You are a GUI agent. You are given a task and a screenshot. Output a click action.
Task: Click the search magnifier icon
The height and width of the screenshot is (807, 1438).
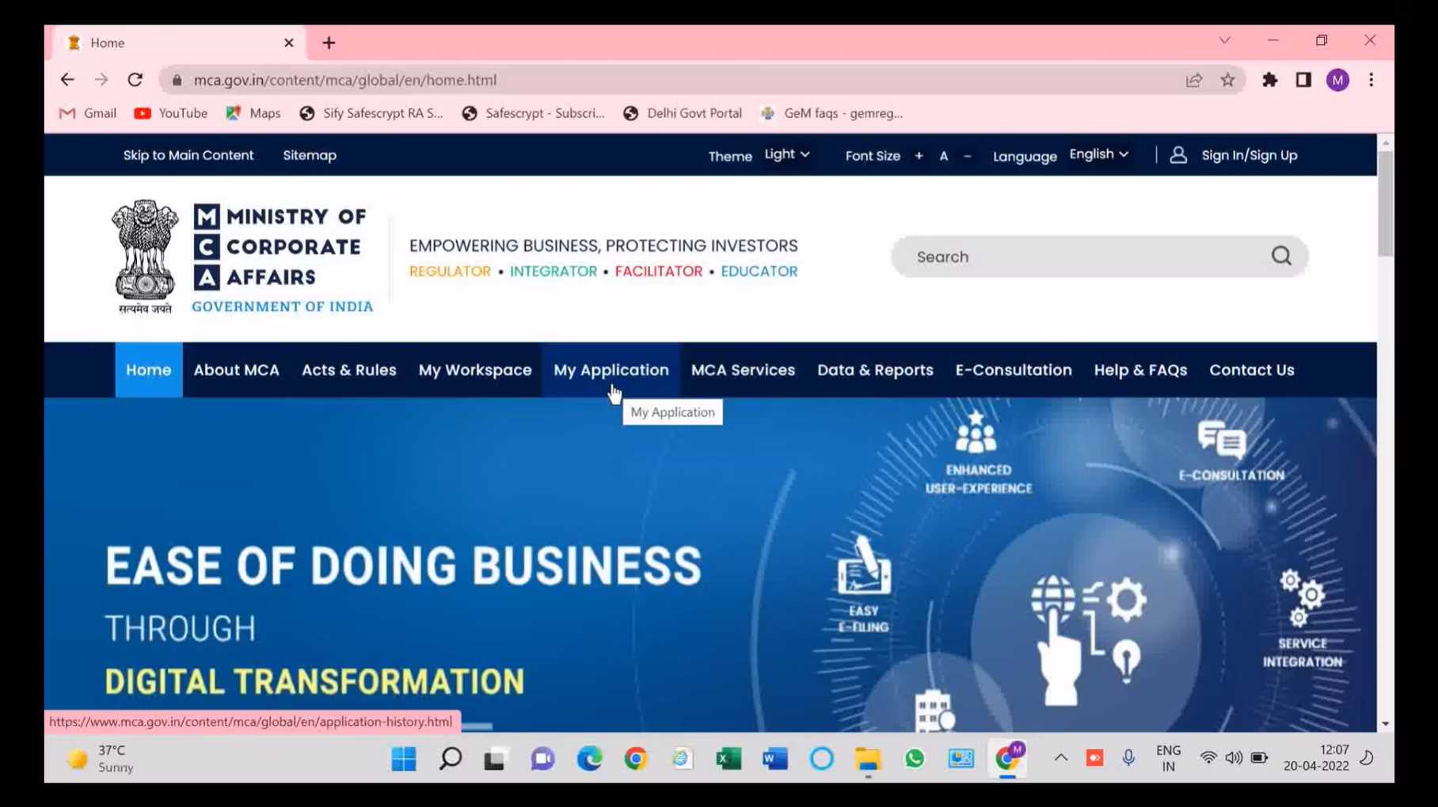1280,256
